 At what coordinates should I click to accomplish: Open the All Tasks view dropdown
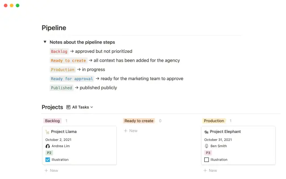pyautogui.click(x=82, y=107)
